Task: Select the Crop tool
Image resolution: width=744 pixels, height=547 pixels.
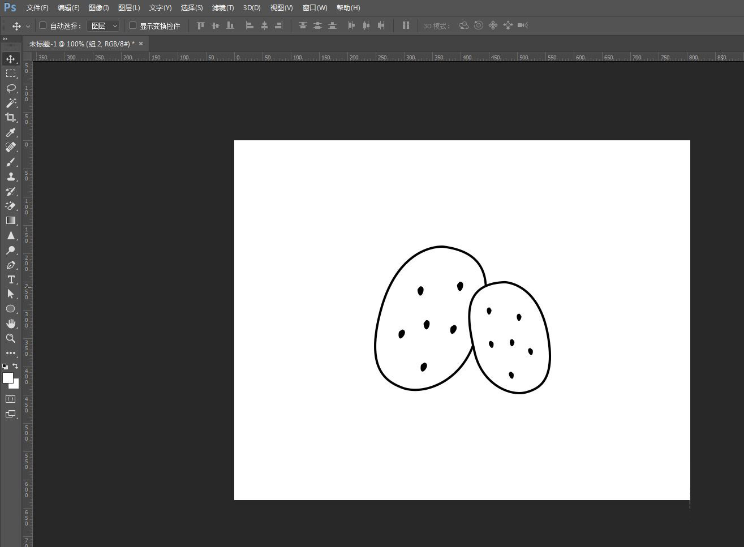Action: [x=10, y=118]
